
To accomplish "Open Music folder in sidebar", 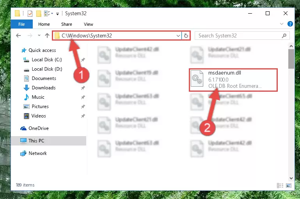I will click(x=38, y=97).
